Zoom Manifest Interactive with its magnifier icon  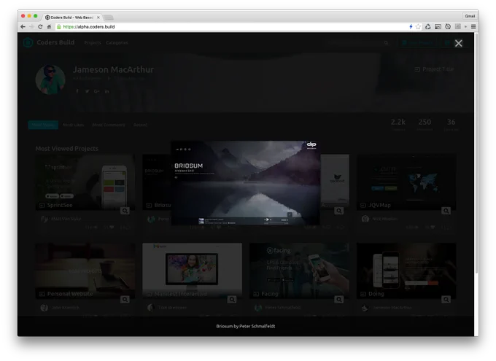(x=232, y=299)
